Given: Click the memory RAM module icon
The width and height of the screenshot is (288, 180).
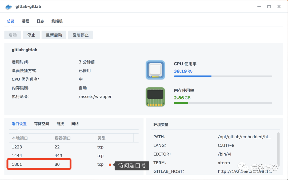Looking at the screenshot, I should [155, 97].
